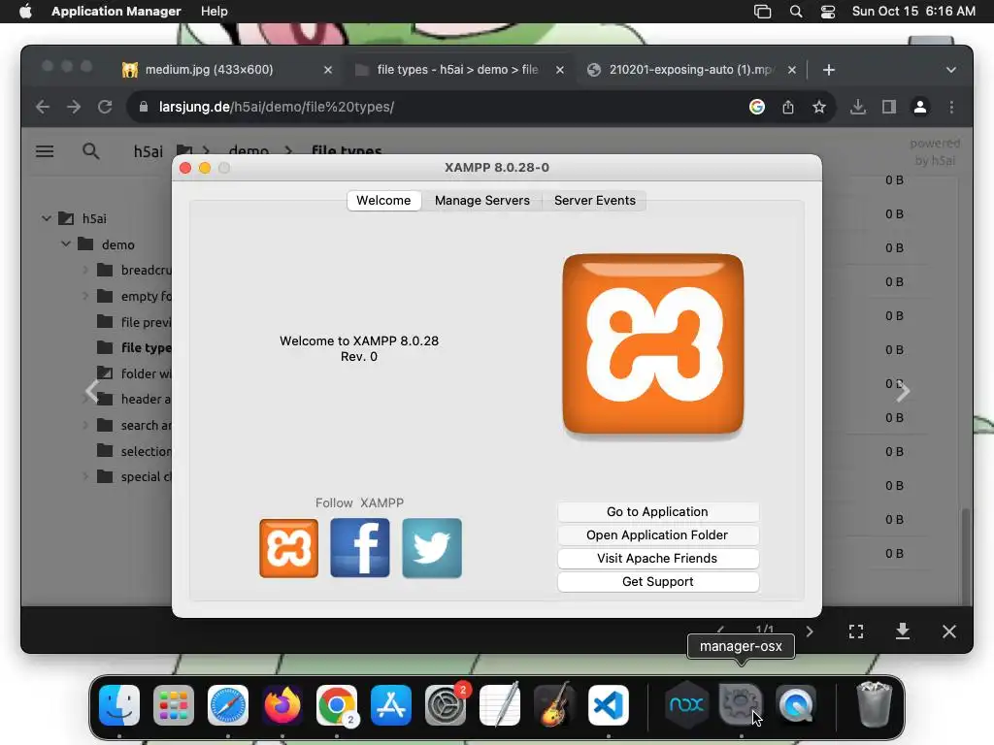994x745 pixels.
Task: Open the Help menu in menu bar
Action: pos(215,12)
